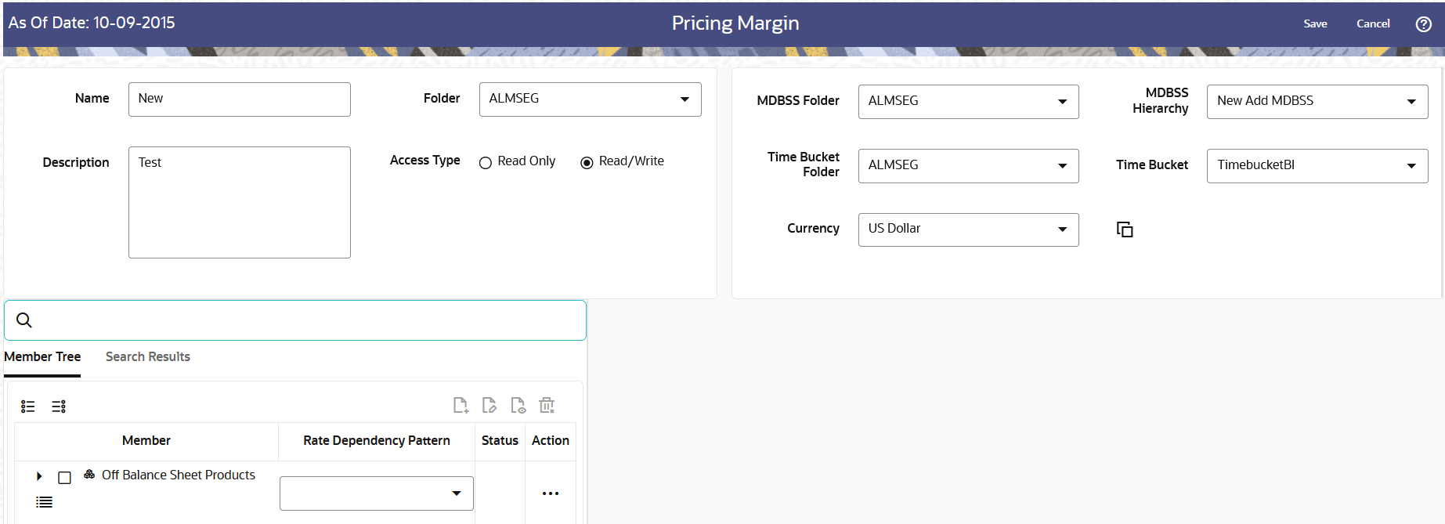Image resolution: width=1445 pixels, height=524 pixels.
Task: Expand the Off Balance Sheet Products node
Action: (x=39, y=476)
